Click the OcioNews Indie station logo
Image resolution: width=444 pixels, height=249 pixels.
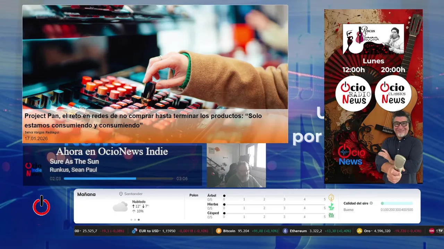(x=34, y=169)
